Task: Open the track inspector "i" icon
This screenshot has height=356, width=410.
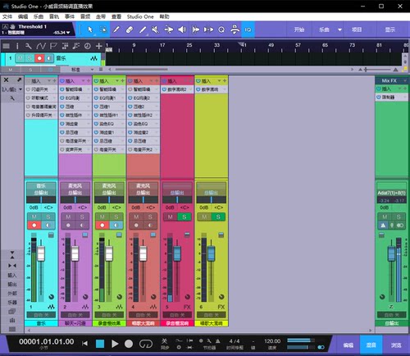Action: pos(17,46)
